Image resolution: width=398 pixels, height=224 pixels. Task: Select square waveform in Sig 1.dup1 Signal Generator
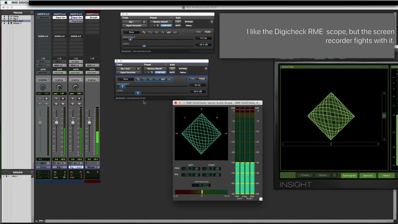[145, 79]
